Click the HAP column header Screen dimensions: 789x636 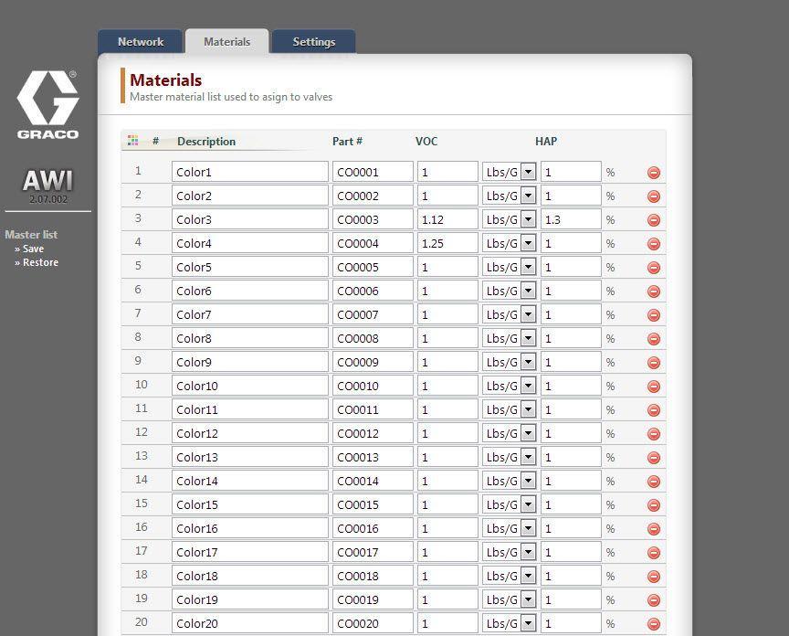click(546, 142)
